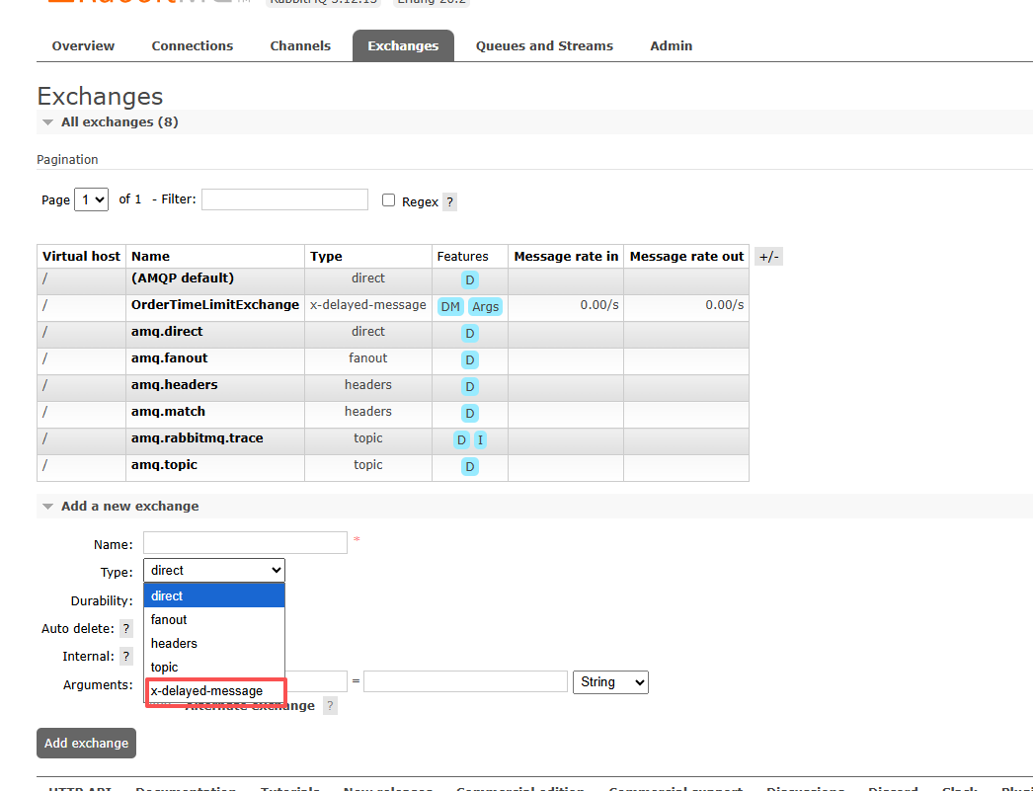Click the D badge in amq.match row

point(470,414)
